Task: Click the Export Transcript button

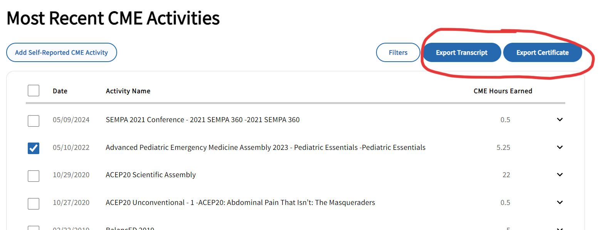Action: [462, 52]
